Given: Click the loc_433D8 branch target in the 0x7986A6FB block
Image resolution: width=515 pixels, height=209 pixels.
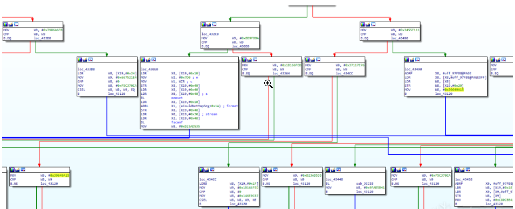Looking at the screenshot, I should pos(43,38).
